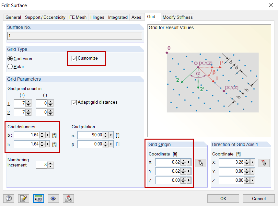Open the FE Mesh tab
The image size is (278, 206).
[x=78, y=17]
